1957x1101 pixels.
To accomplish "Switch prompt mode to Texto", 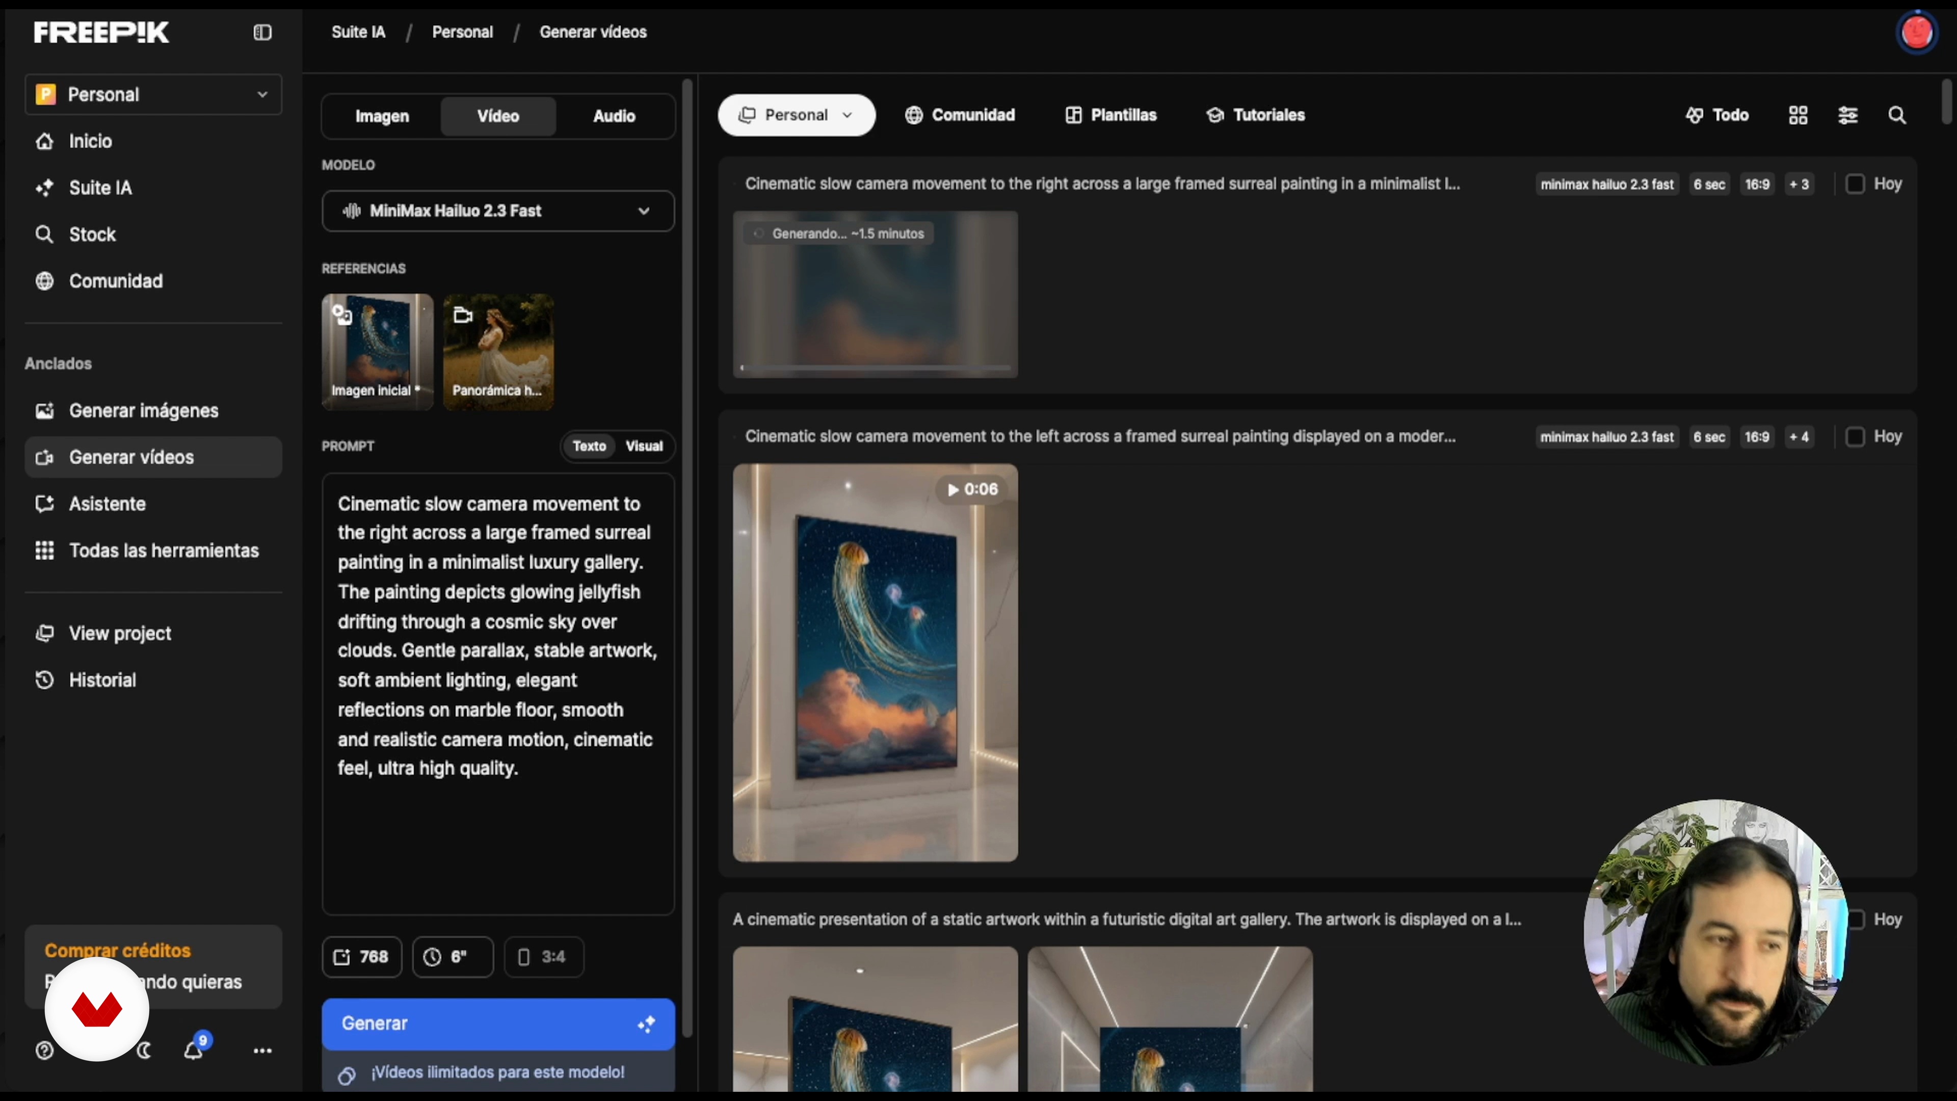I will (589, 446).
